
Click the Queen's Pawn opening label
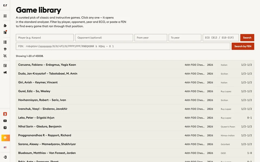point(228,127)
